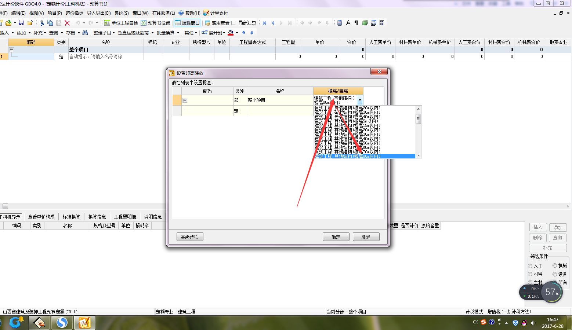Viewport: 572px width, 330px height.
Task: Collapse the 整个项目 tree node in dialog
Action: (185, 100)
